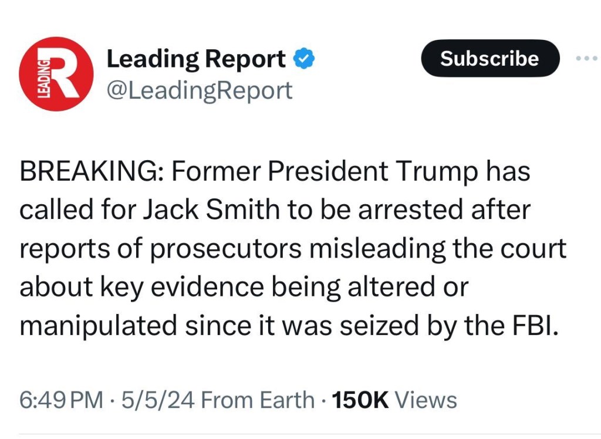Viewport: 601px width, 439px height.
Task: Click the 150K view count number
Action: [x=360, y=400]
